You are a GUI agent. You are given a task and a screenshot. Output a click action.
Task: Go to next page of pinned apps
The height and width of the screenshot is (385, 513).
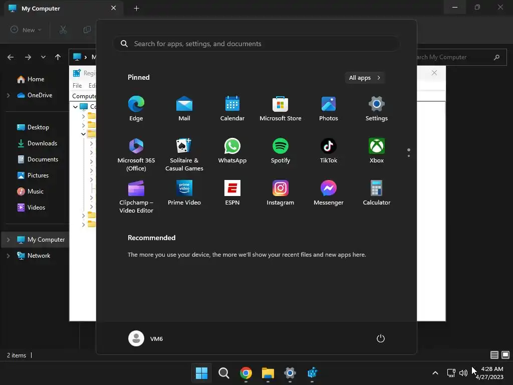point(409,155)
